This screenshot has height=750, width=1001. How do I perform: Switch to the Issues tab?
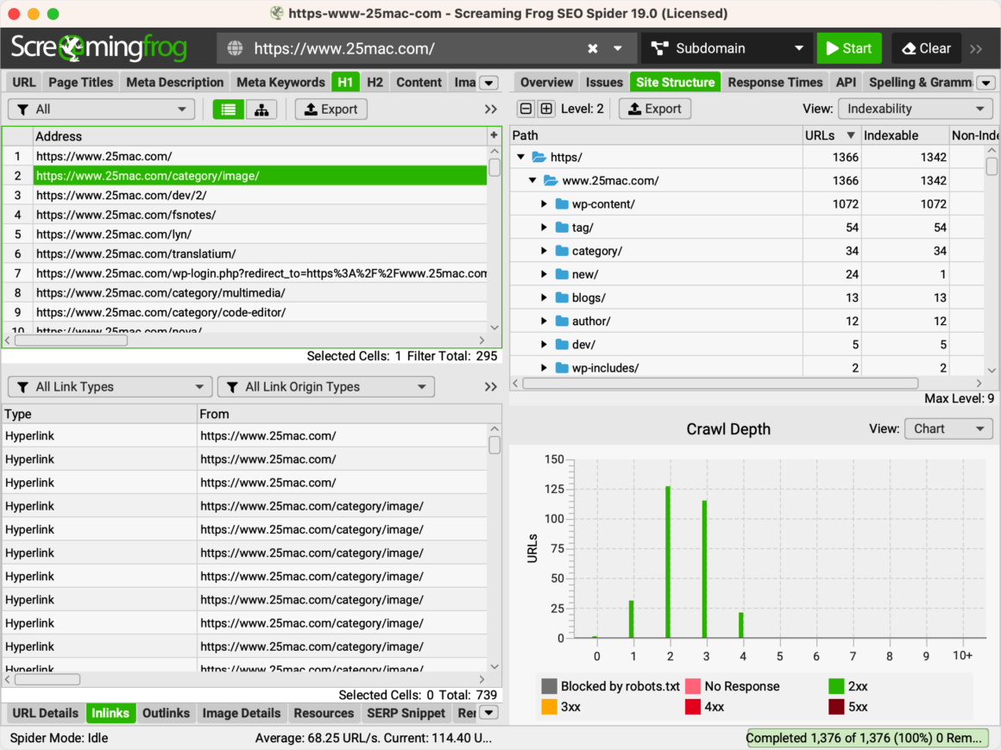tap(604, 82)
